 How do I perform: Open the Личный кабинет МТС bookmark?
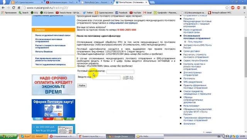click(x=220, y=13)
